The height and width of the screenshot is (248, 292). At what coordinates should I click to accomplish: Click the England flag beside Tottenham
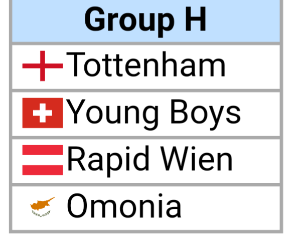(43, 66)
